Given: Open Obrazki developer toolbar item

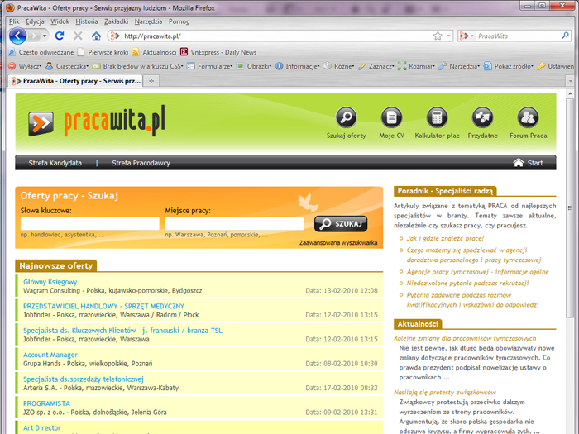Looking at the screenshot, I should [x=255, y=66].
